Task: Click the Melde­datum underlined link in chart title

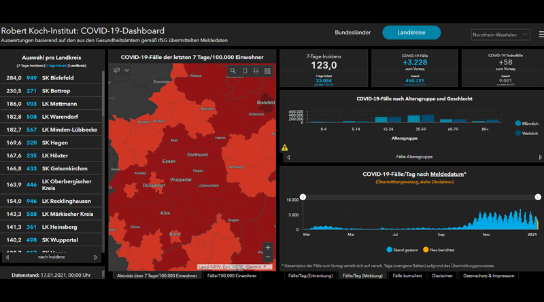Action: point(447,174)
